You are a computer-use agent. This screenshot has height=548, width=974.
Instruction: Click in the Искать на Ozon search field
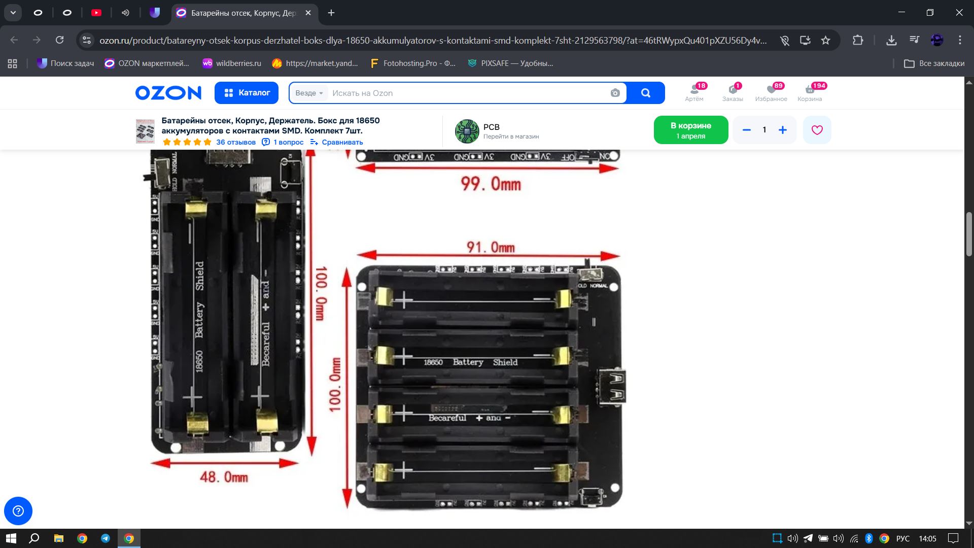click(x=467, y=93)
